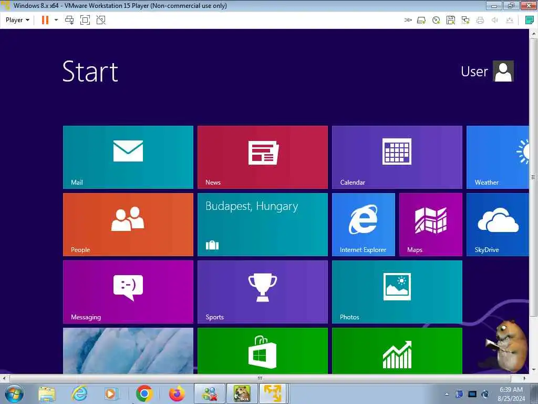Viewport: 538px width, 404px height.
Task: Open File Explorer from the taskbar
Action: tap(47, 393)
